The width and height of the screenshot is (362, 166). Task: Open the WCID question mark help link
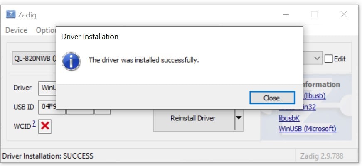[x=34, y=124]
